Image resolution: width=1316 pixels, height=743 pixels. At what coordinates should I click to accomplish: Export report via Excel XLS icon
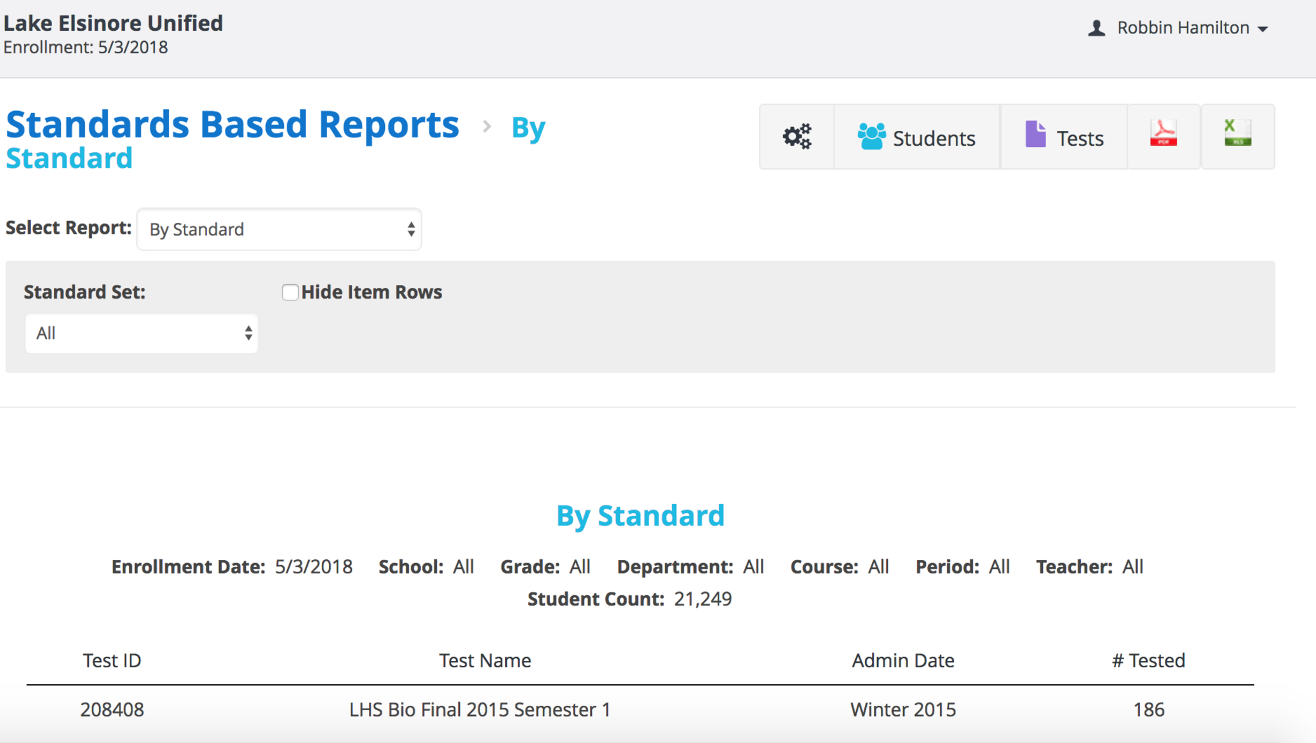pyautogui.click(x=1237, y=134)
